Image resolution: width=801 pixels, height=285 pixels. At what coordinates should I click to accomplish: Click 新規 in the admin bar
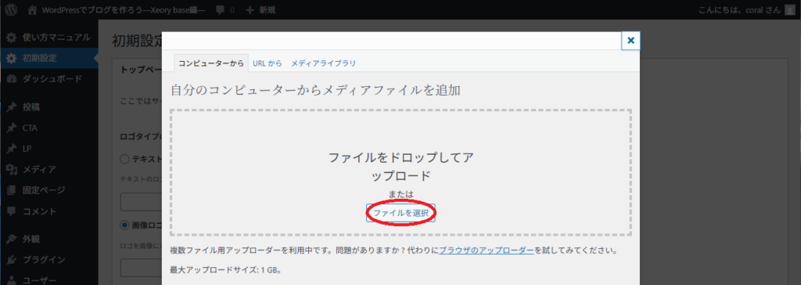268,9
